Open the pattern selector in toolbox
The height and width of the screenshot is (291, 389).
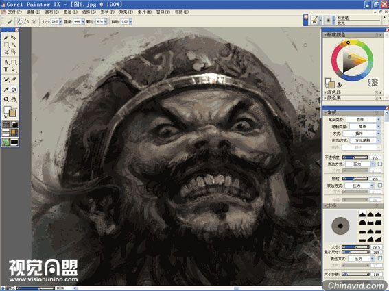pos(6,133)
